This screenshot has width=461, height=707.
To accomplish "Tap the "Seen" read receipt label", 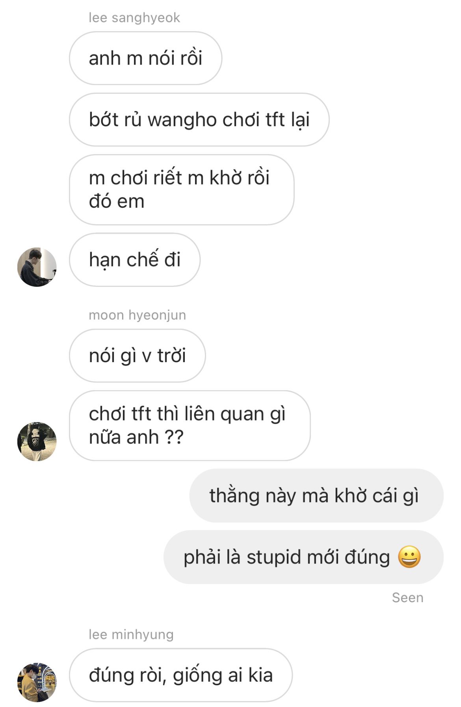I will click(x=407, y=597).
